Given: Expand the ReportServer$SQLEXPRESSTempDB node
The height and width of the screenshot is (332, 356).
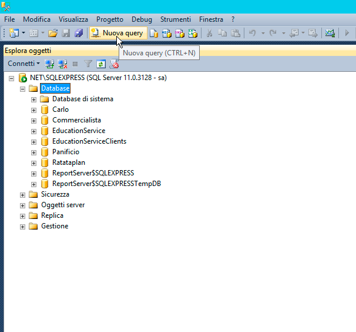Looking at the screenshot, I should (33, 184).
